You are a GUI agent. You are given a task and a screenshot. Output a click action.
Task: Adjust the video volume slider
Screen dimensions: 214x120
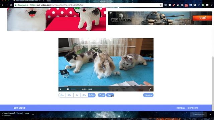(x=74, y=89)
